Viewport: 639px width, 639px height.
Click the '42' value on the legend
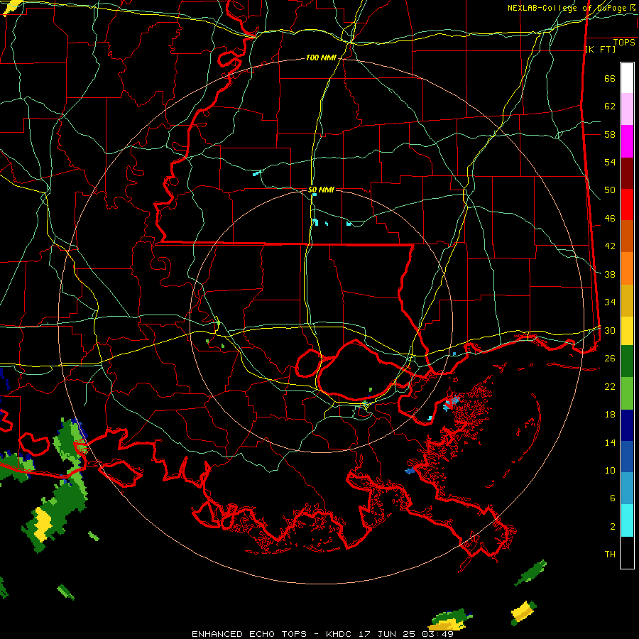(x=610, y=246)
